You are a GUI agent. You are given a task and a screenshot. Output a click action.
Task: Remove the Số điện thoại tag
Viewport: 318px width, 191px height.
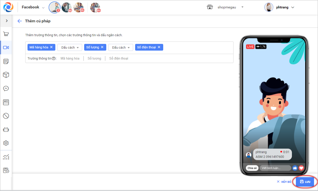click(159, 47)
